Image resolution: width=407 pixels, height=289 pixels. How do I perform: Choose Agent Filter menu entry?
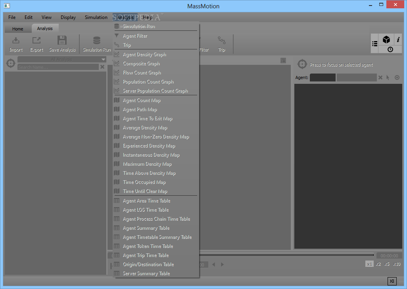156,36
